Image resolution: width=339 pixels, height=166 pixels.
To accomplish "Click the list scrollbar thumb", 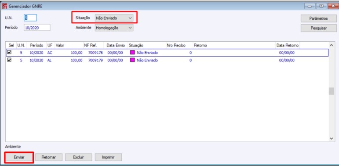I will click(331, 91).
